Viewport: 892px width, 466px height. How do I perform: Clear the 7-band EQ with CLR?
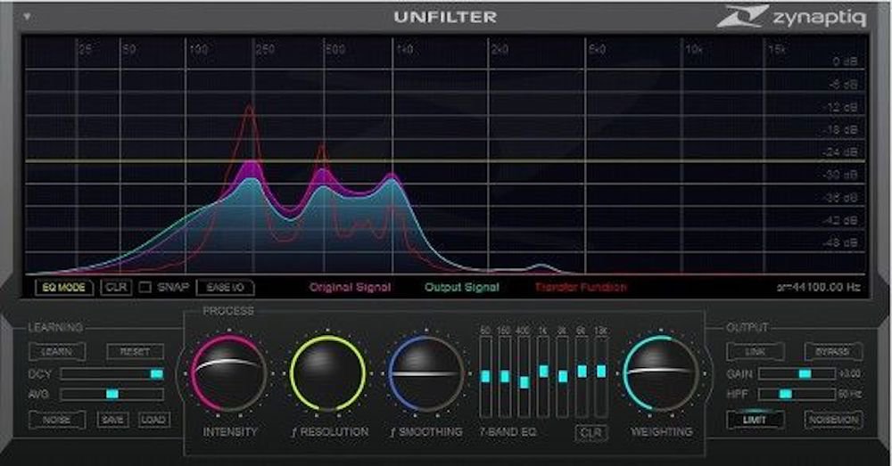[589, 433]
